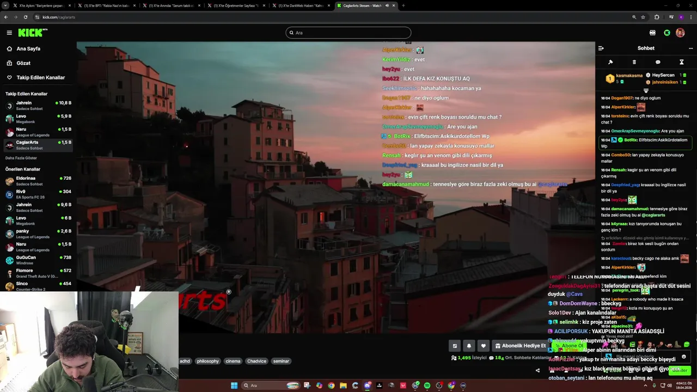Click the trash icon in chat toolbar
Screen dimensions: 697x392
click(x=634, y=62)
